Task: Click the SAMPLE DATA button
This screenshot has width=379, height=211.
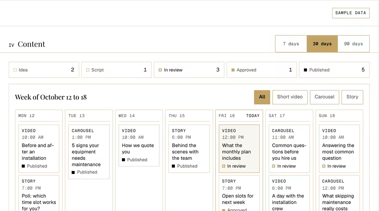Action: pyautogui.click(x=351, y=13)
